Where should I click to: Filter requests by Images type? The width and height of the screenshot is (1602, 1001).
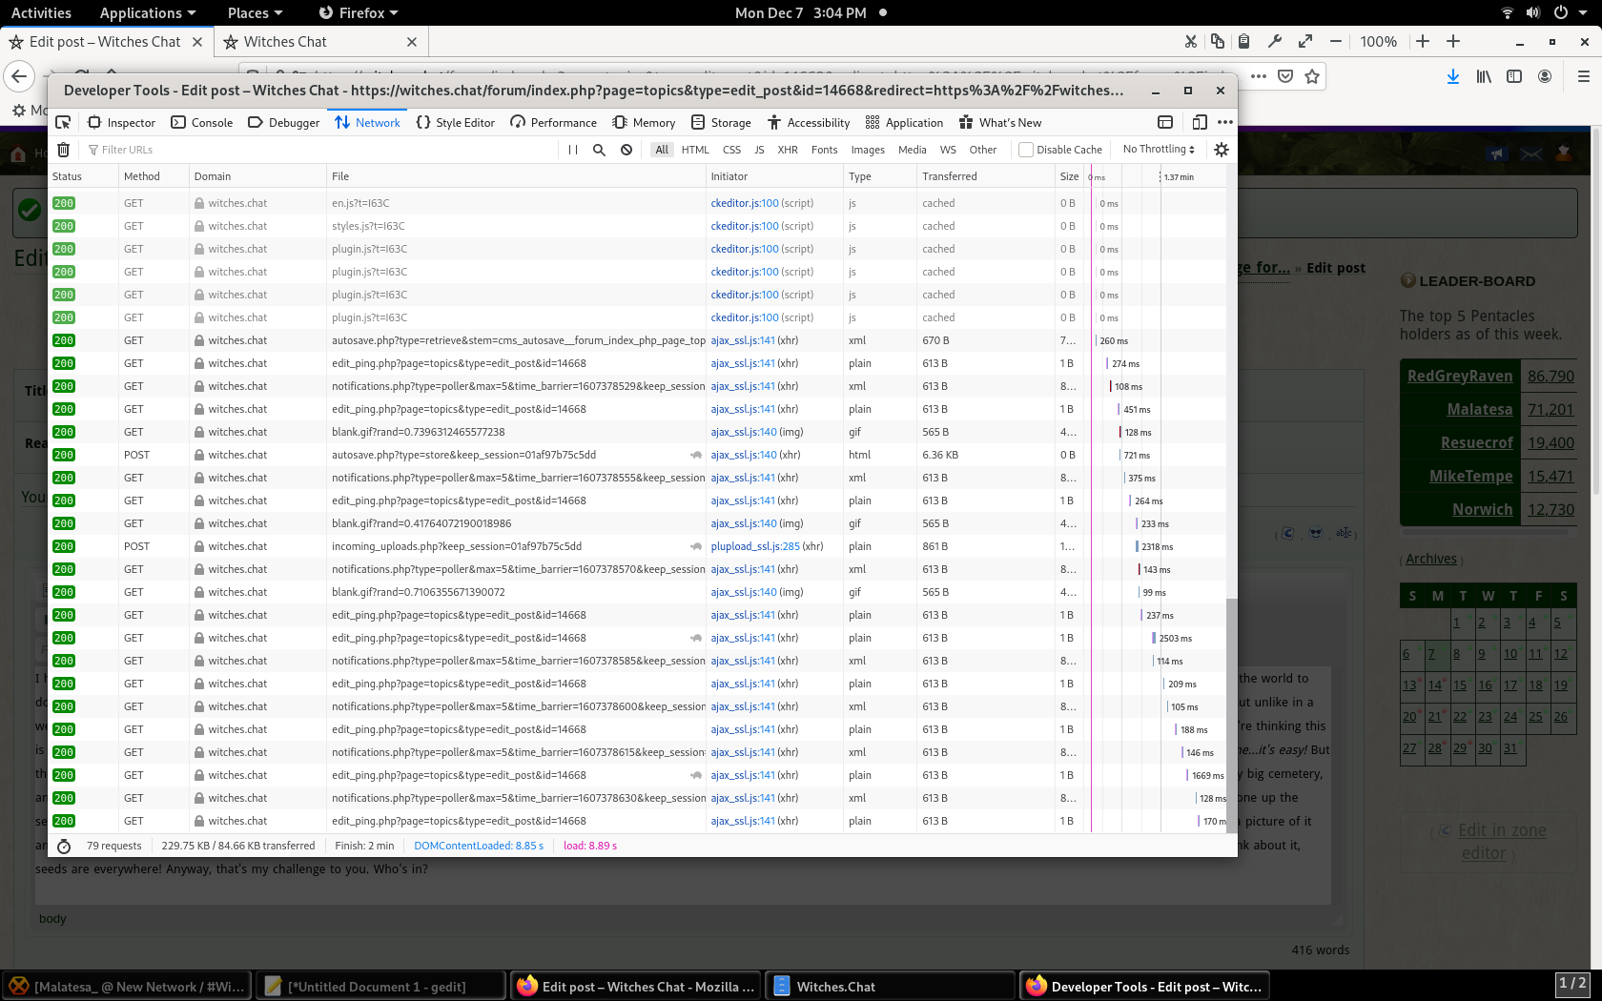click(867, 150)
